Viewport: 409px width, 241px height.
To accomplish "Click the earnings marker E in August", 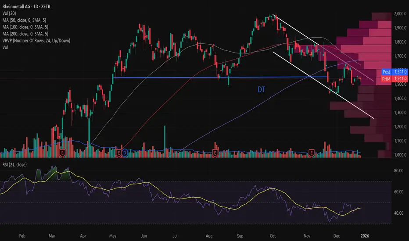I will click(215, 153).
